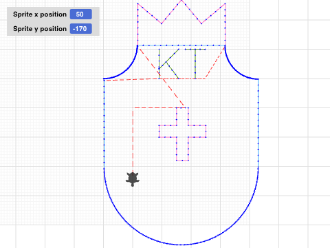Click the green letter K drawing
The image size is (330, 248).
pos(168,63)
